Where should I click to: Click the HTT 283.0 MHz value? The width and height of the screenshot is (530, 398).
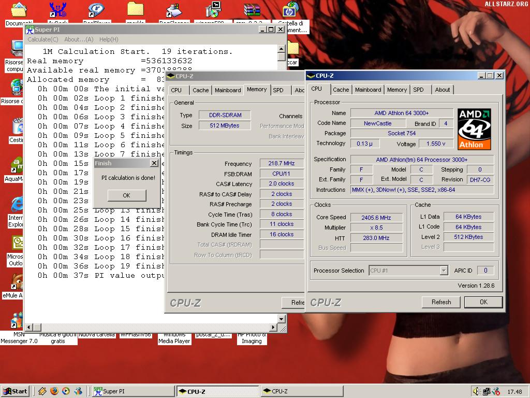click(376, 238)
